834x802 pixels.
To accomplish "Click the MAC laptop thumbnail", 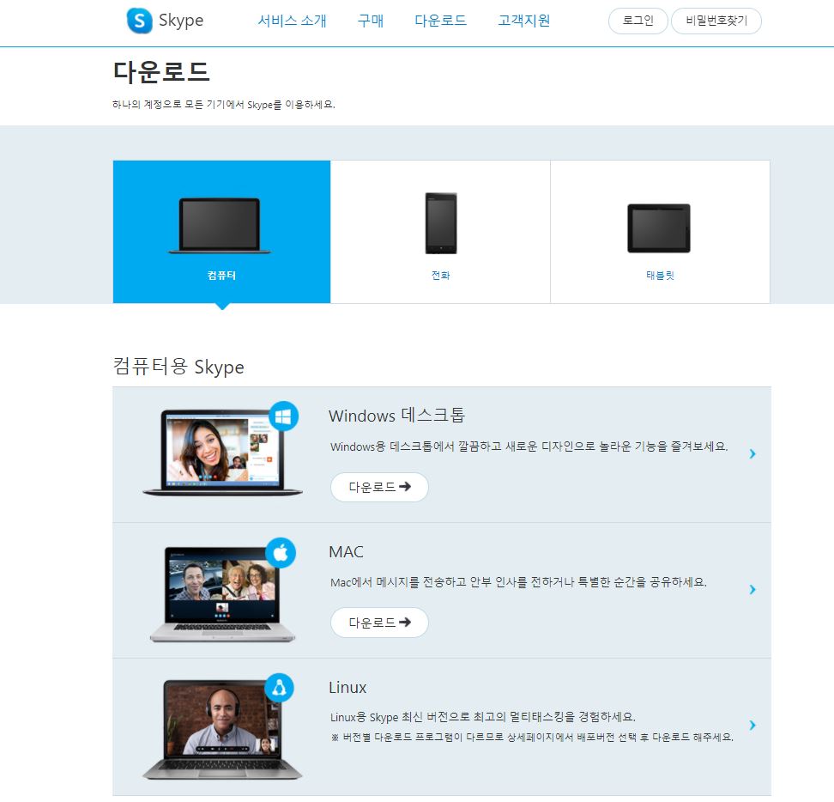I will (x=222, y=594).
